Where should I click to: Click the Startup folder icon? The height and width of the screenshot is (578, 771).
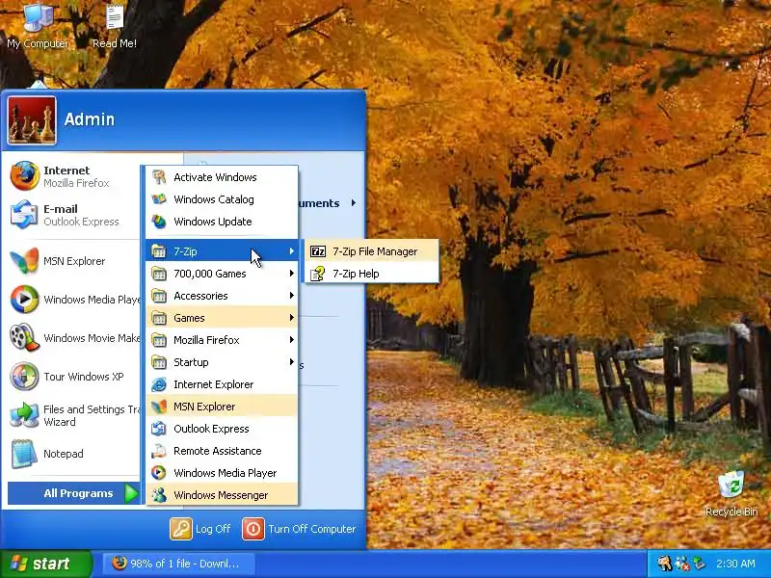(x=159, y=362)
